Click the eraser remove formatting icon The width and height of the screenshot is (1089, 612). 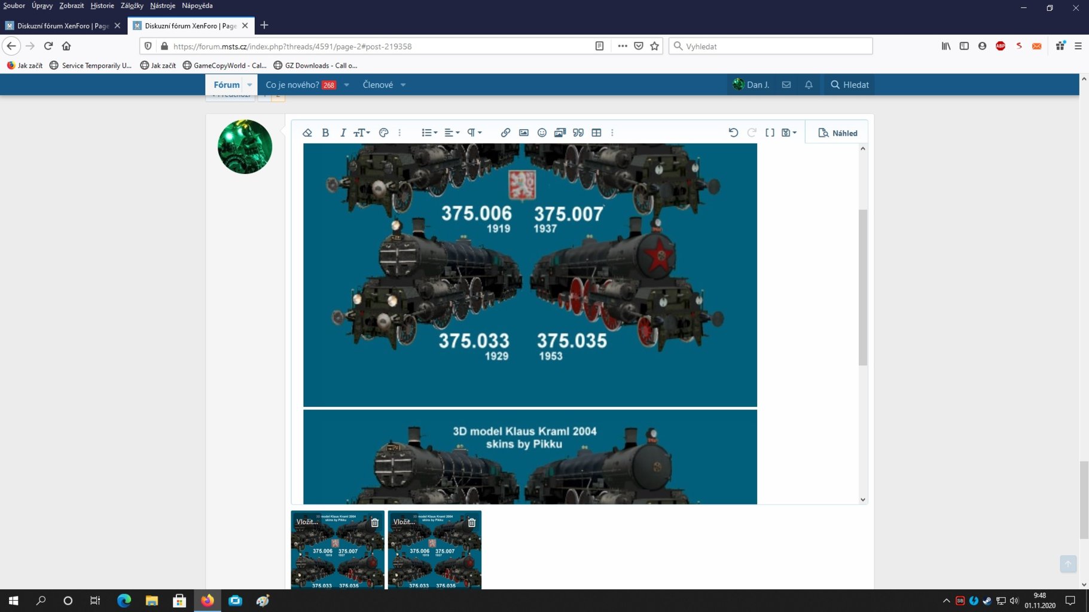pyautogui.click(x=307, y=133)
